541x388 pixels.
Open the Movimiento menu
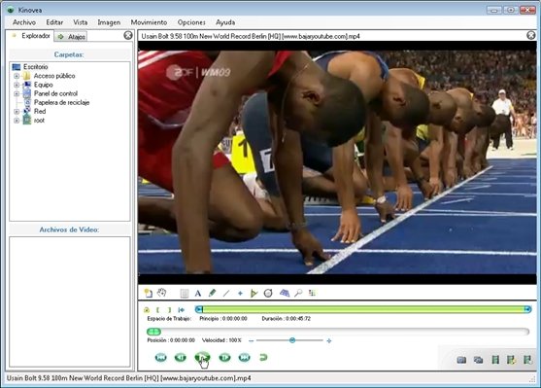149,22
